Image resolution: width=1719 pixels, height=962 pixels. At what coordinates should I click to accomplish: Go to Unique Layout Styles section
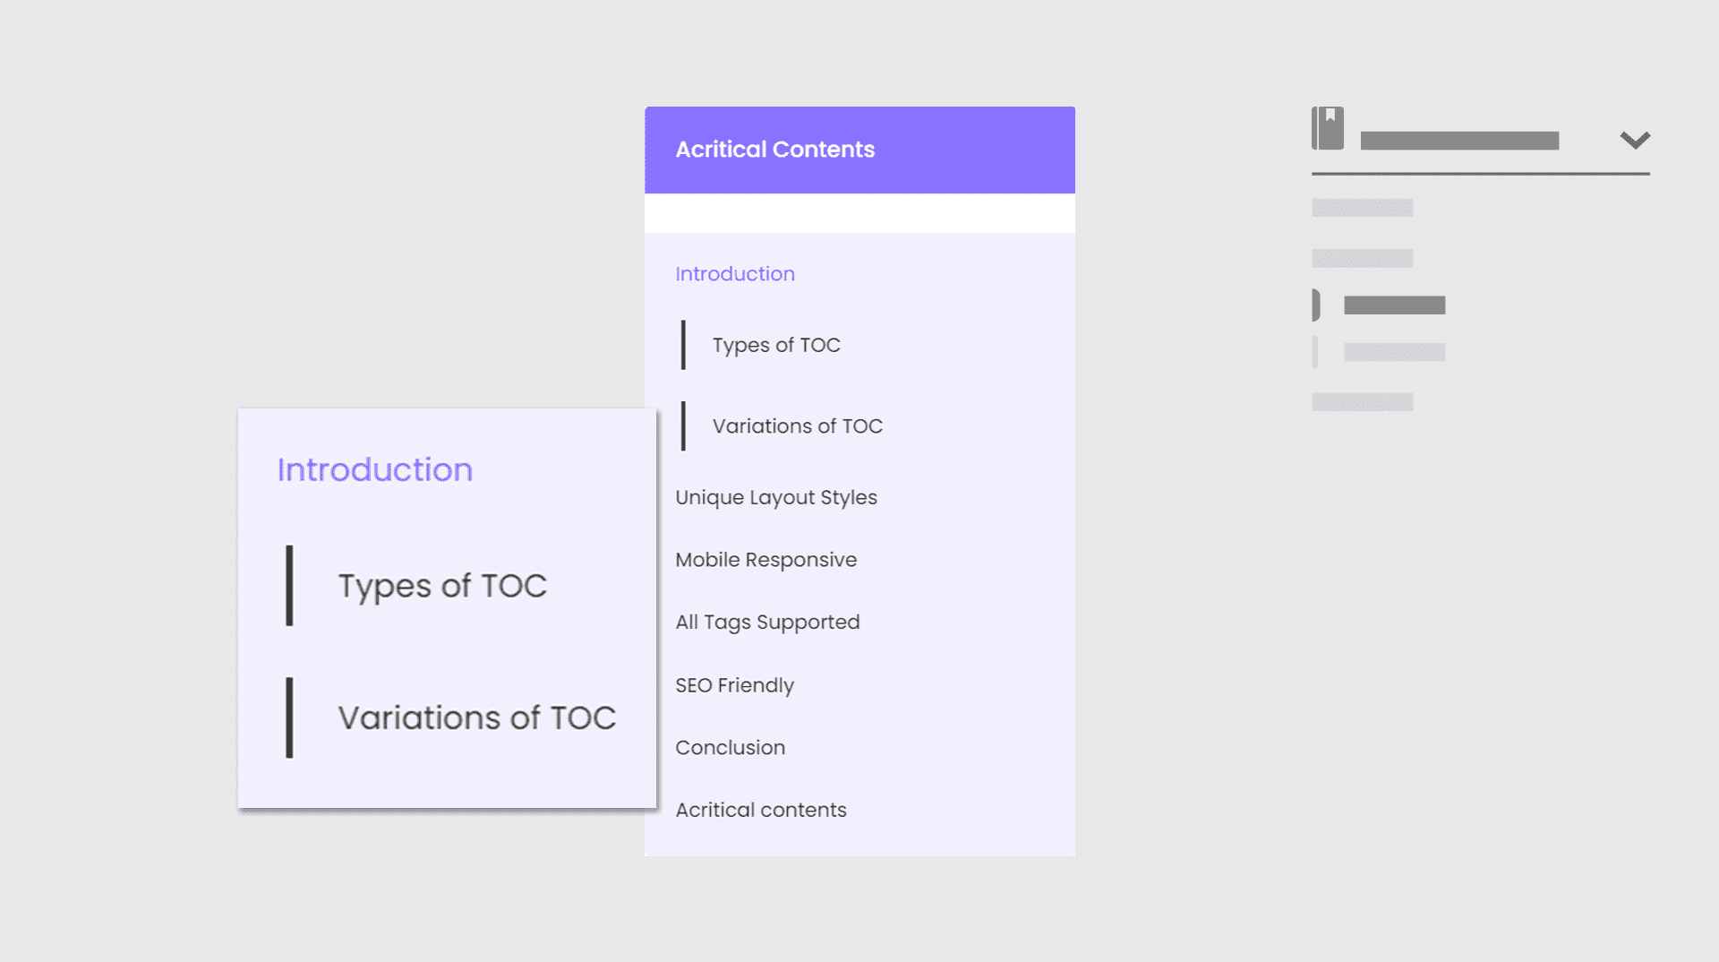[x=775, y=498]
